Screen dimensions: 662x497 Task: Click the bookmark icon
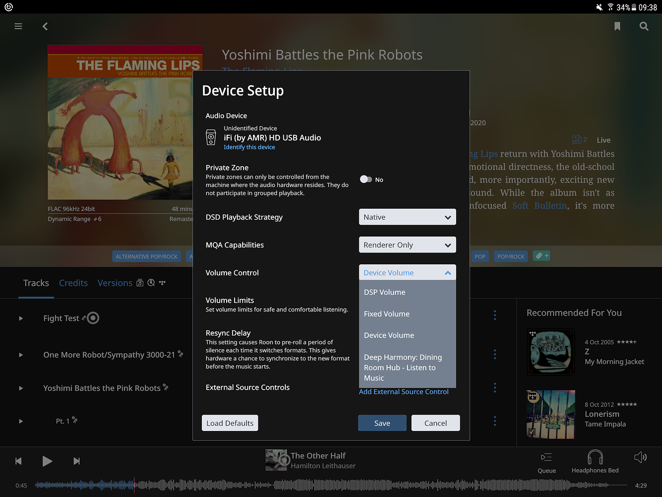(x=617, y=26)
